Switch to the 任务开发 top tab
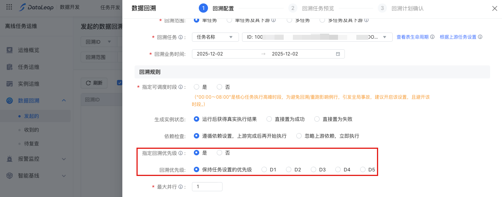 point(110,7)
